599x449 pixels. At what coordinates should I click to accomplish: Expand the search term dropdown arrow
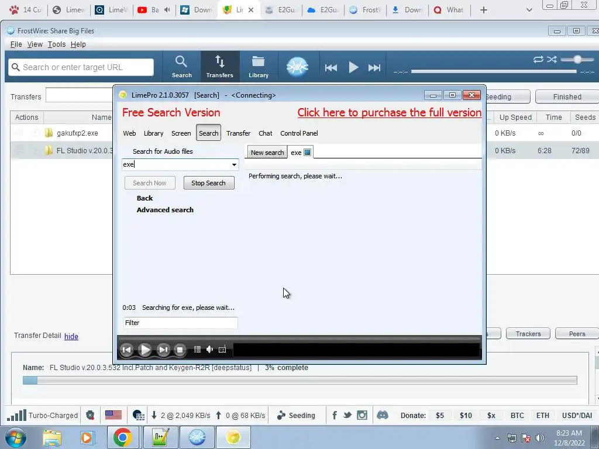point(234,164)
